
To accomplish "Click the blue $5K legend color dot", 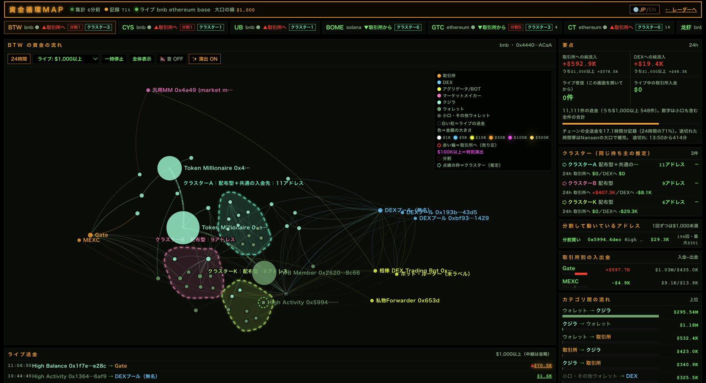I will click(x=455, y=138).
